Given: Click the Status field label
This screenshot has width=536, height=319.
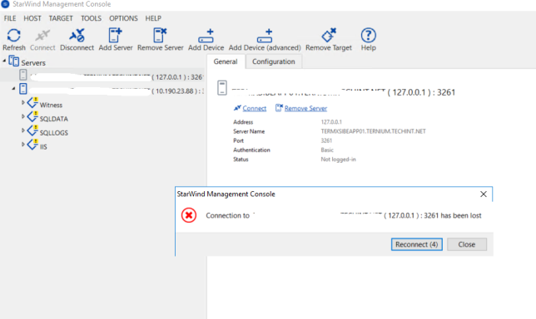Looking at the screenshot, I should pyautogui.click(x=241, y=159).
